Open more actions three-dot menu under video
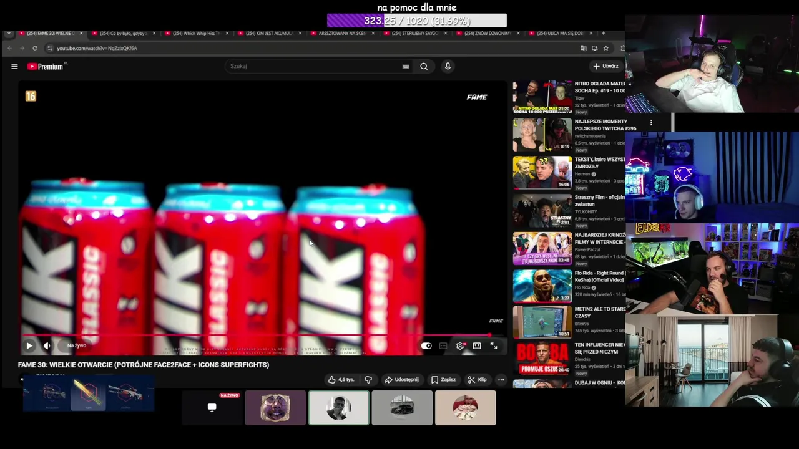The image size is (799, 449). point(501,379)
